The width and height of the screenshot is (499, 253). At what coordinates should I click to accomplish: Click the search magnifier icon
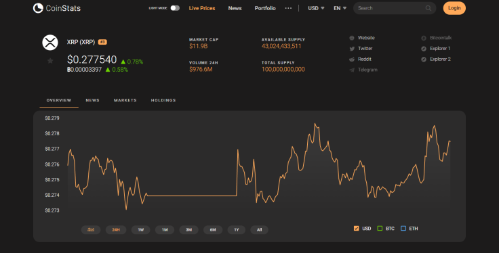(x=428, y=8)
